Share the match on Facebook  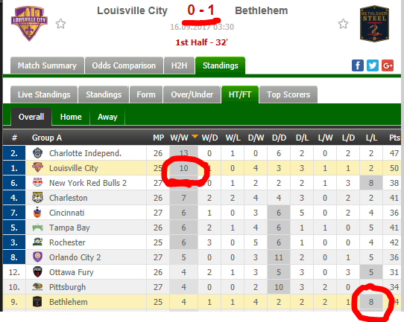(x=358, y=65)
